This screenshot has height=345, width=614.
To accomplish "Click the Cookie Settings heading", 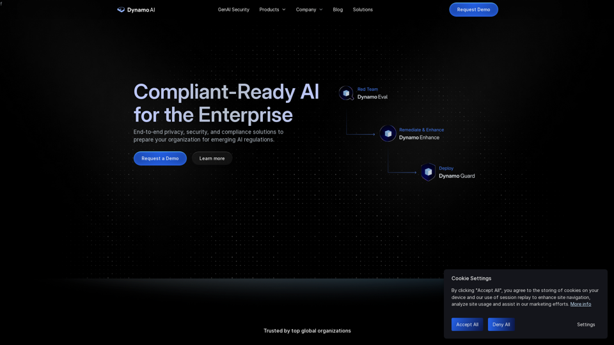I will point(471,279).
